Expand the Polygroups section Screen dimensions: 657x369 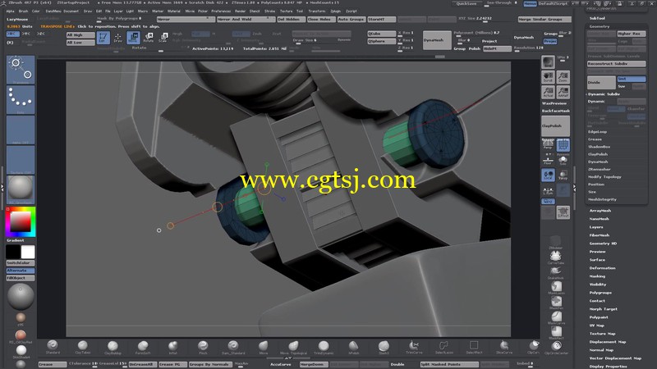click(600, 293)
